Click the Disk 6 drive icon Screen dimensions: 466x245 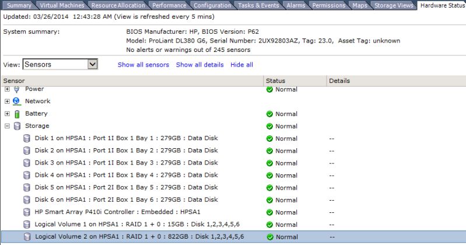click(27, 200)
